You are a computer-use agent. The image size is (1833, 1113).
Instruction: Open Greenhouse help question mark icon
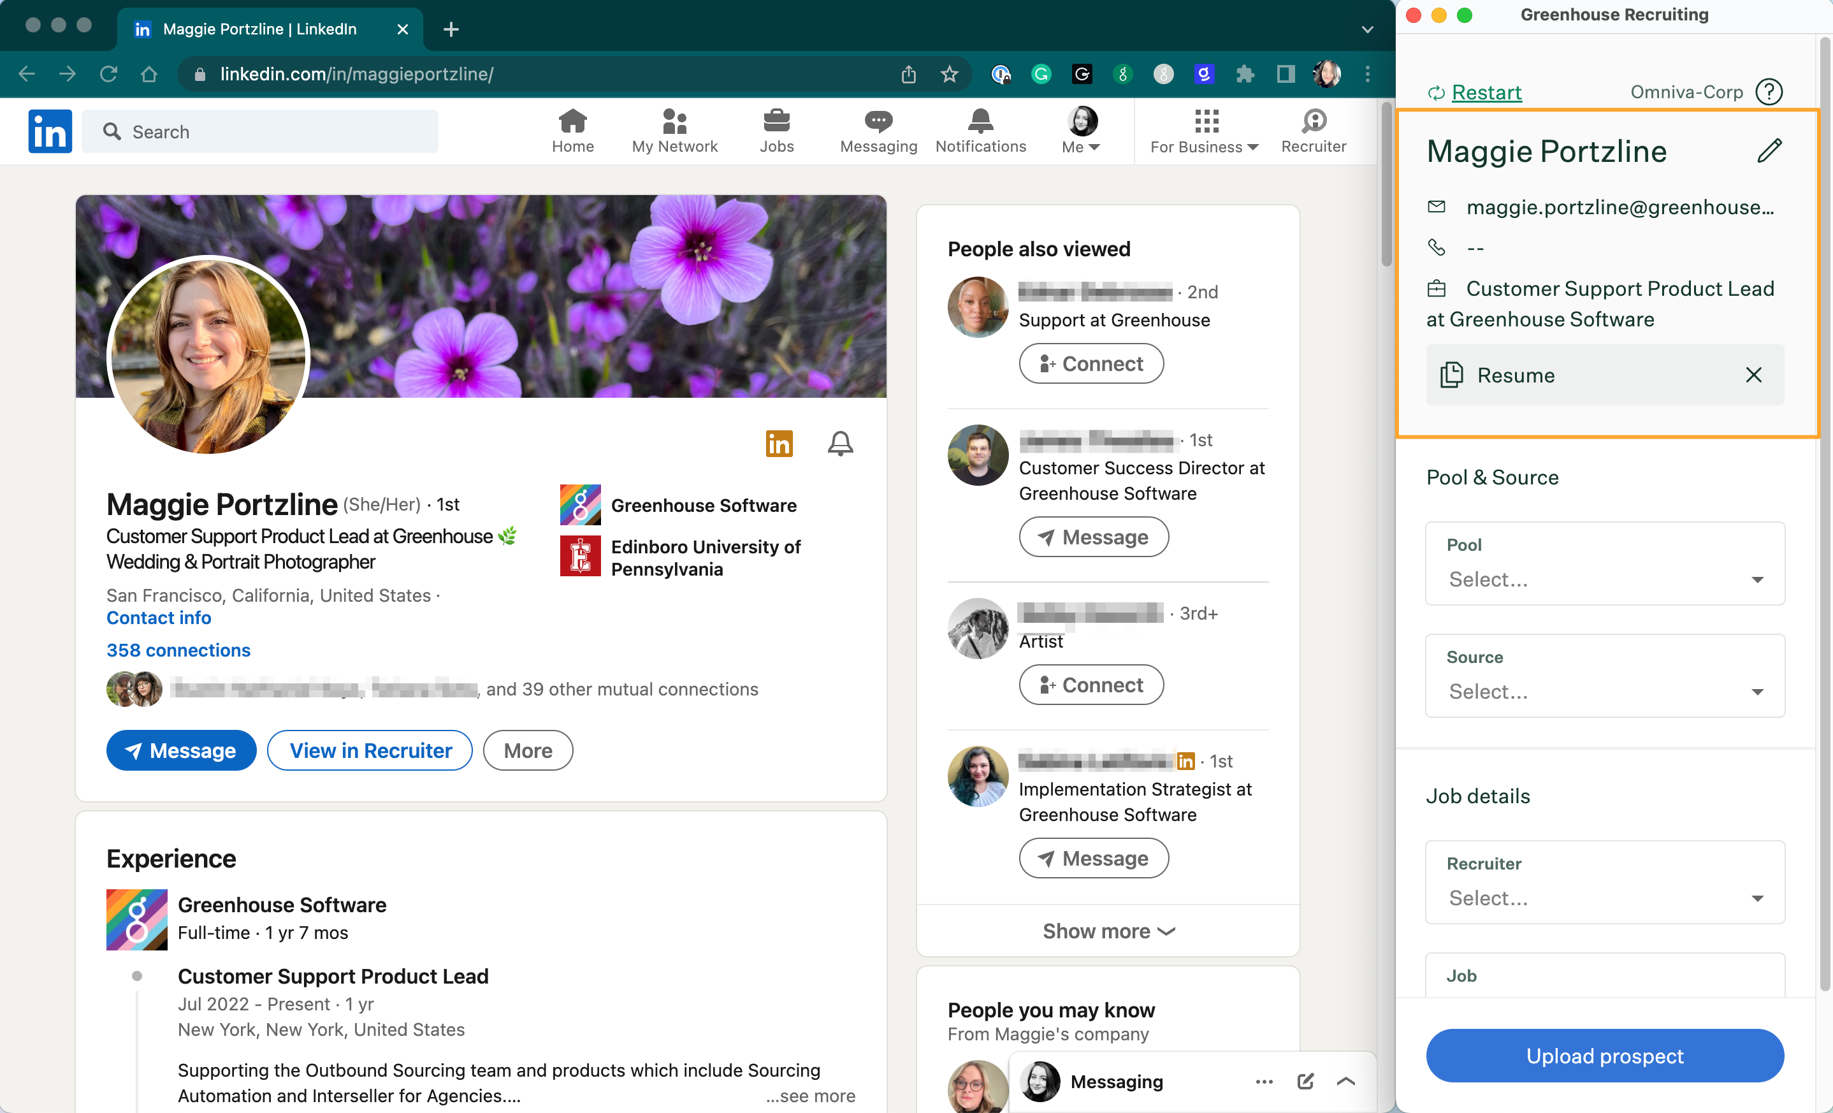tap(1768, 92)
